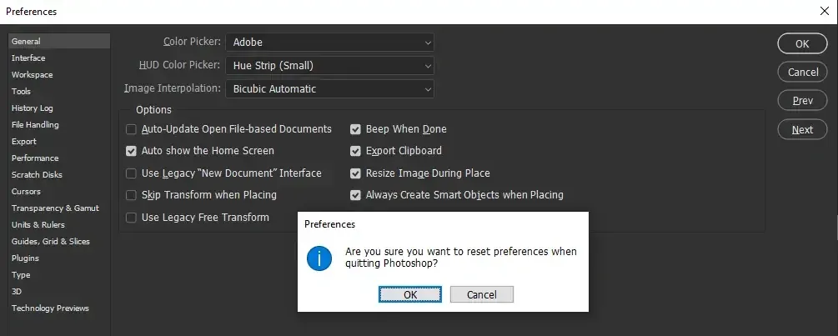Uncheck Auto show the Home Screen
The image size is (838, 336).
tap(131, 151)
